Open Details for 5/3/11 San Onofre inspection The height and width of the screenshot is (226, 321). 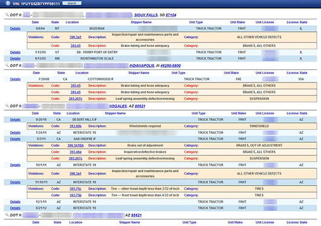15,139
